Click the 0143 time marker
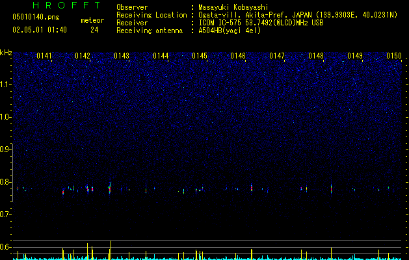Screen dimensions: 409x260 click(x=122, y=56)
